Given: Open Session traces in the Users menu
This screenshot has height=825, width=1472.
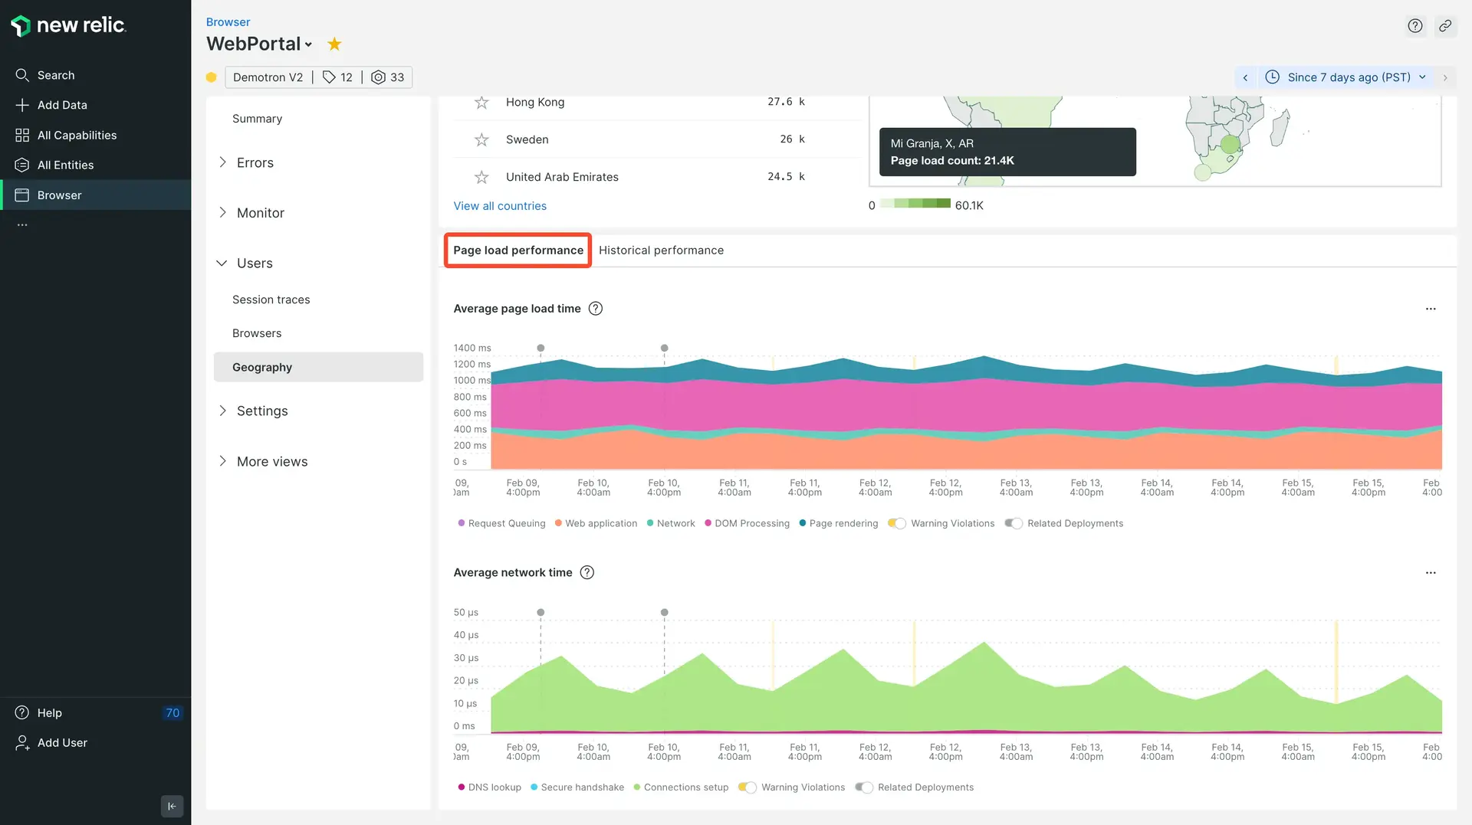Looking at the screenshot, I should click(x=271, y=300).
